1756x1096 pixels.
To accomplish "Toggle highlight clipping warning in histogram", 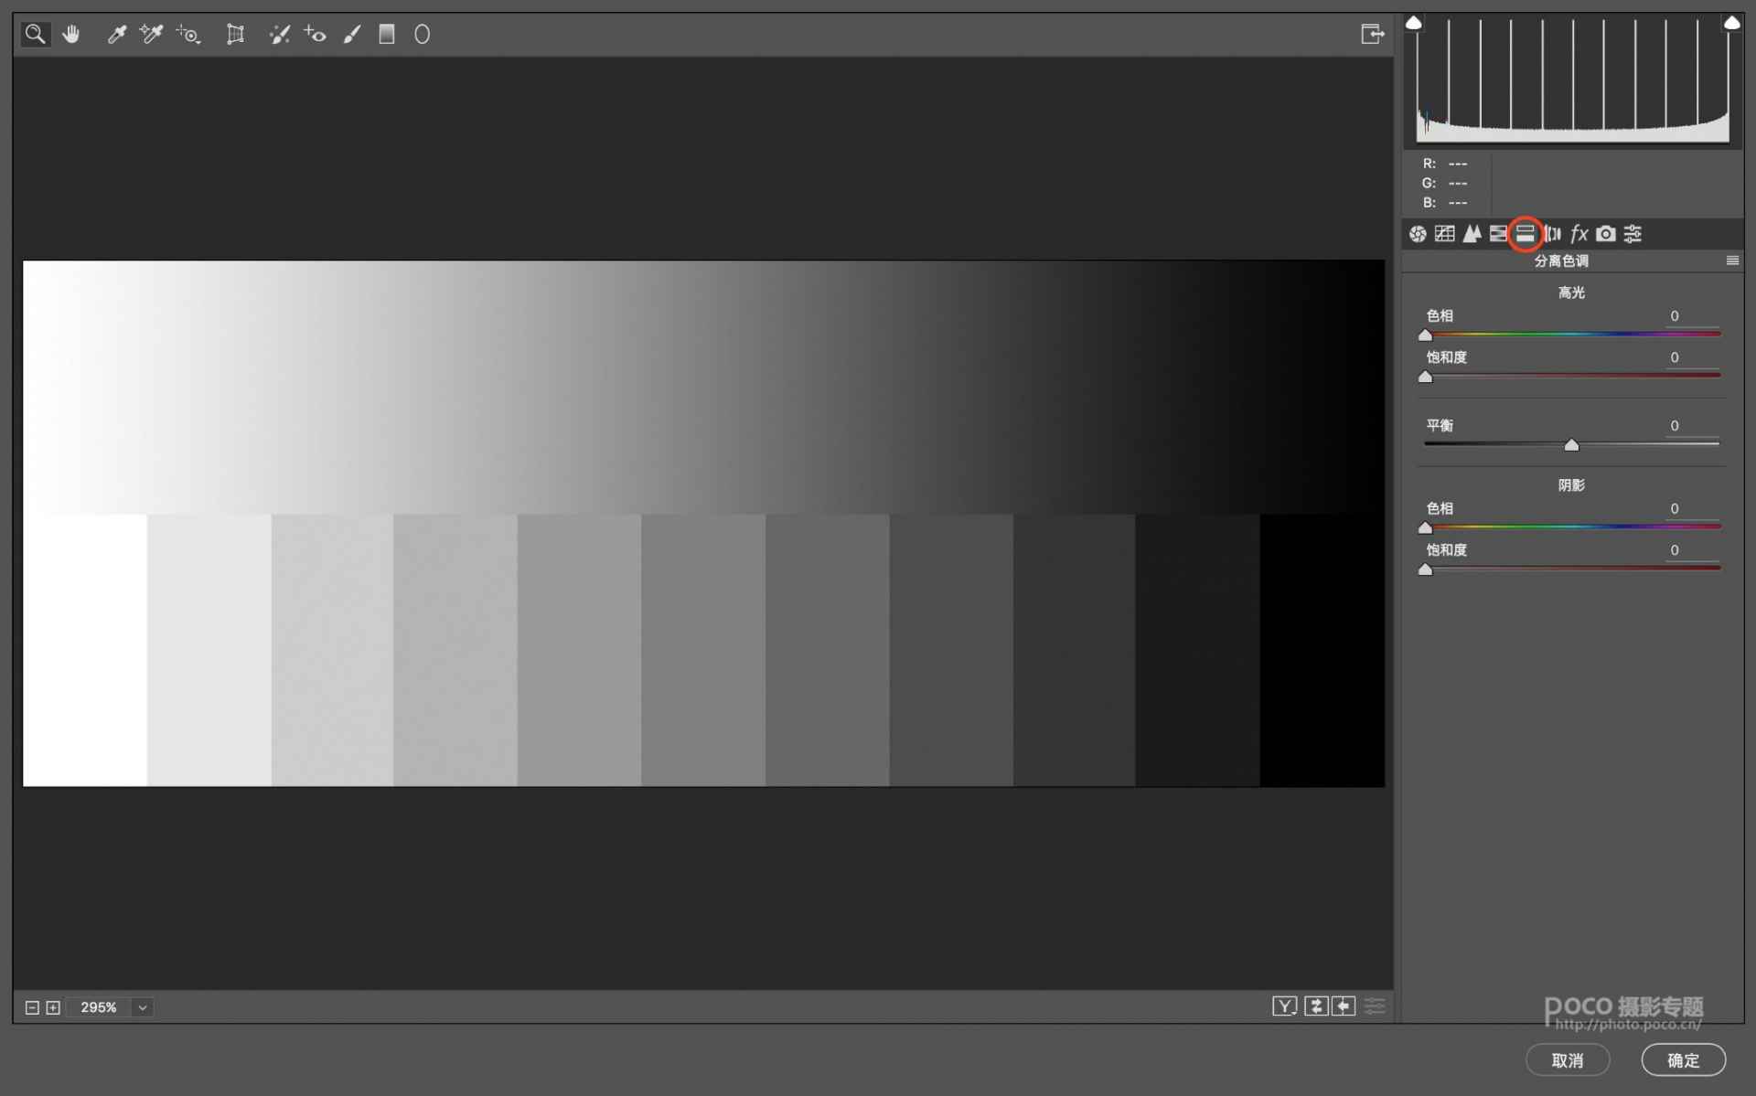I will tap(1731, 23).
